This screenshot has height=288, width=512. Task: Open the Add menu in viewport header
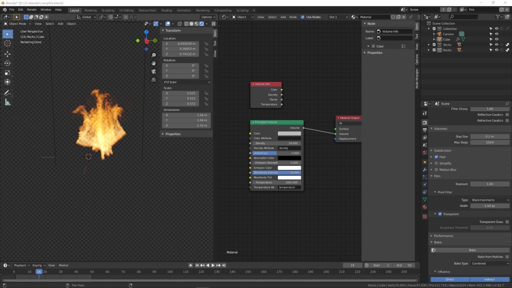(x=61, y=23)
